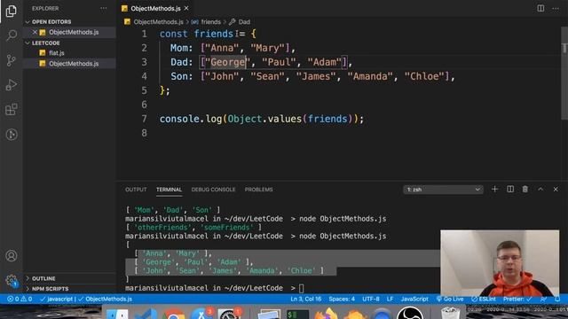The image size is (568, 319).
Task: Open Explorer more actions ellipsis
Action: point(104,8)
